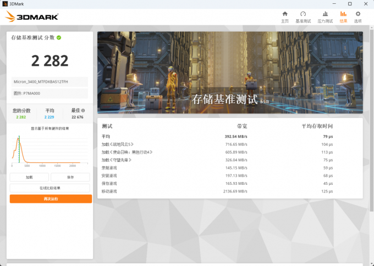Click the 安装游戏 row label
Viewport: 374px width, 266px height.
(x=109, y=176)
